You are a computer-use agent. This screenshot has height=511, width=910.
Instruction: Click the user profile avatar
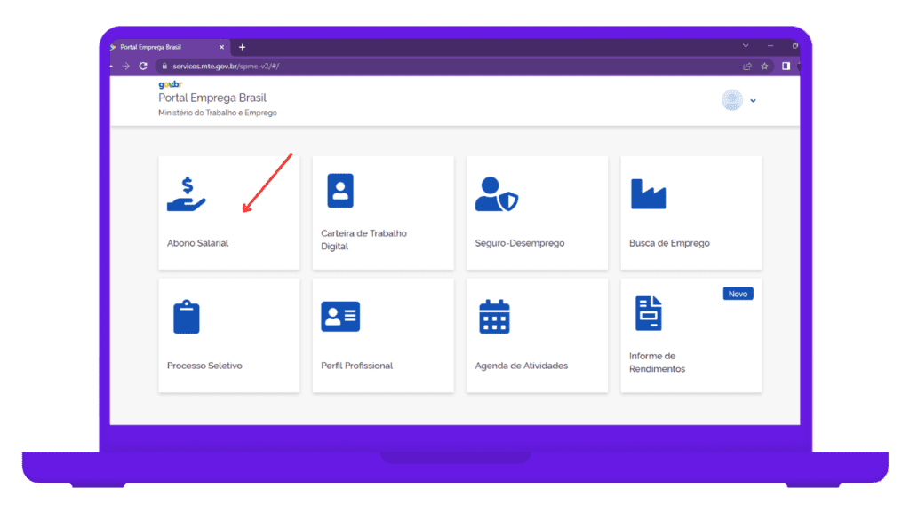pyautogui.click(x=731, y=100)
